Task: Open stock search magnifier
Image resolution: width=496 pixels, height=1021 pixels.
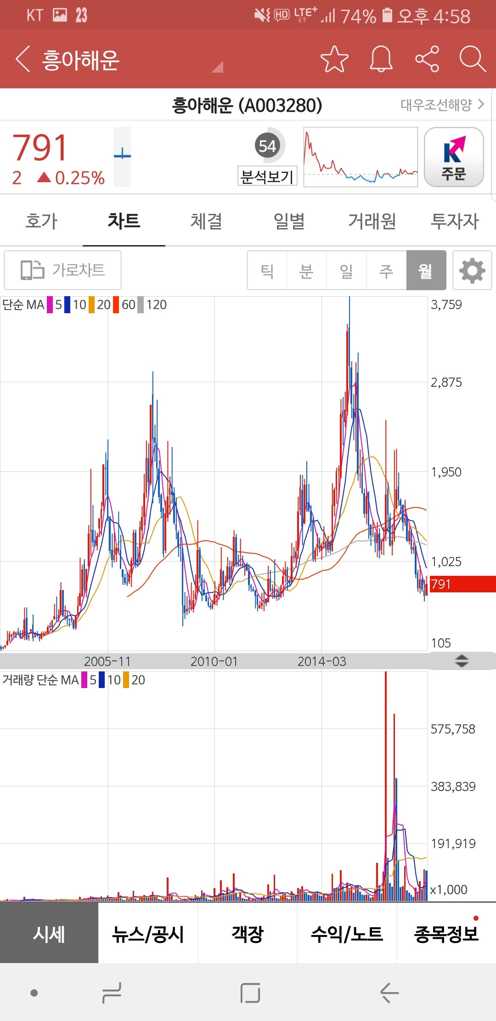Action: pyautogui.click(x=472, y=59)
